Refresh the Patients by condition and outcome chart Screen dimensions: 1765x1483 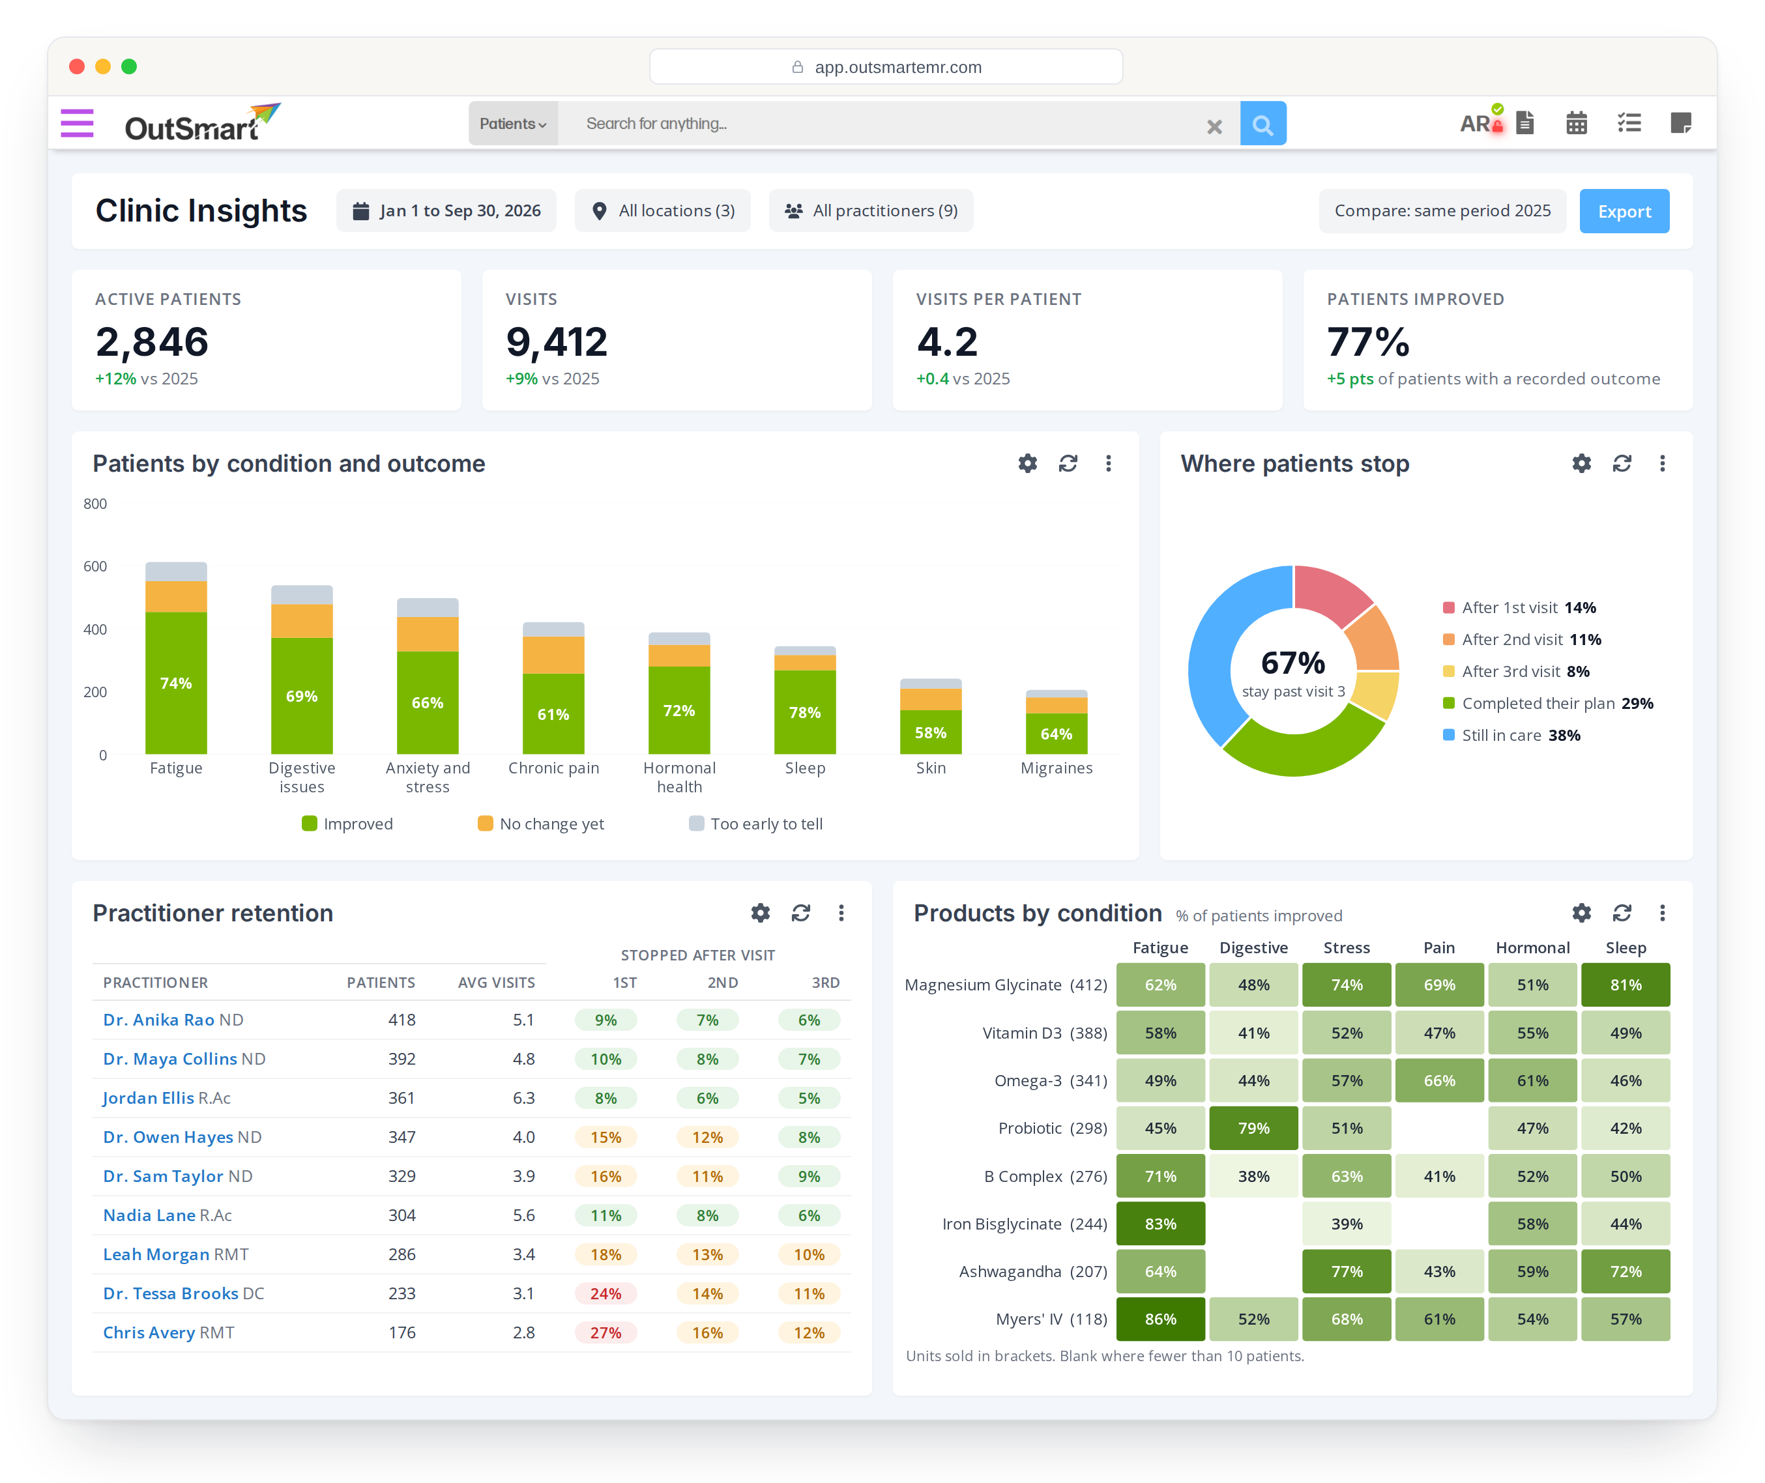1068,463
